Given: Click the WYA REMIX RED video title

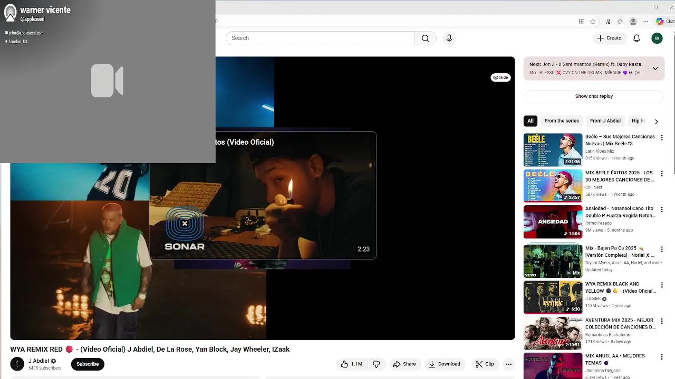Looking at the screenshot, I should point(150,349).
